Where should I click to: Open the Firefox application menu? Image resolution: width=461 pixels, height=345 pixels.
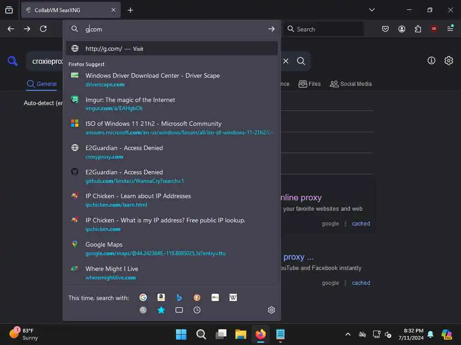click(450, 29)
